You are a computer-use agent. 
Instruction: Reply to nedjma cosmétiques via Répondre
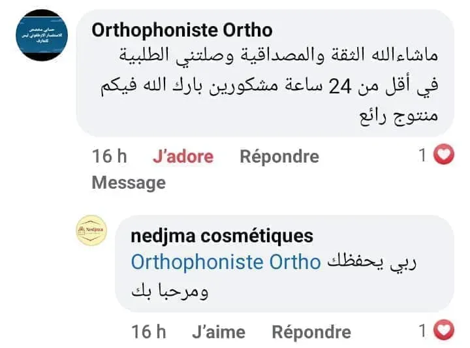(311, 332)
